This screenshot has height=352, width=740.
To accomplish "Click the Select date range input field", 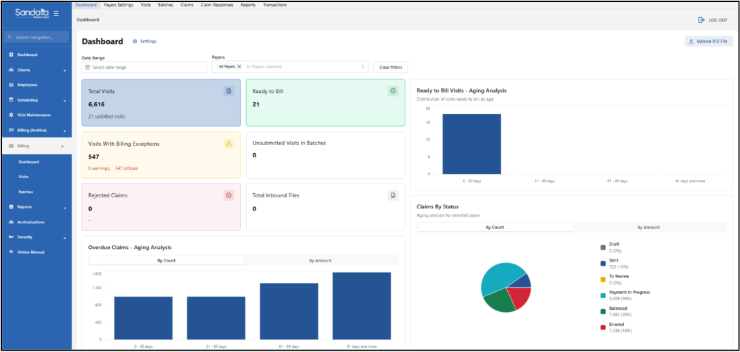I will [x=144, y=67].
